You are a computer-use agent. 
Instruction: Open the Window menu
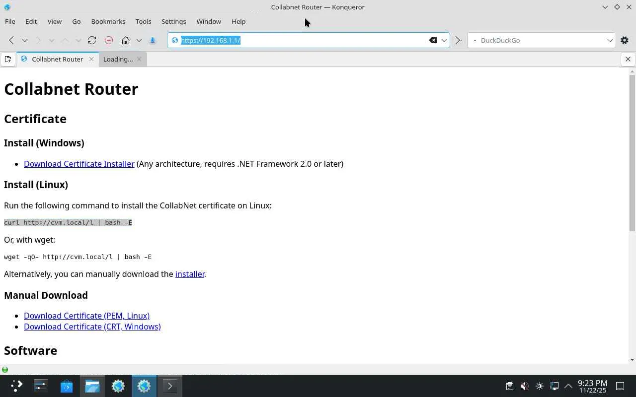[208, 21]
